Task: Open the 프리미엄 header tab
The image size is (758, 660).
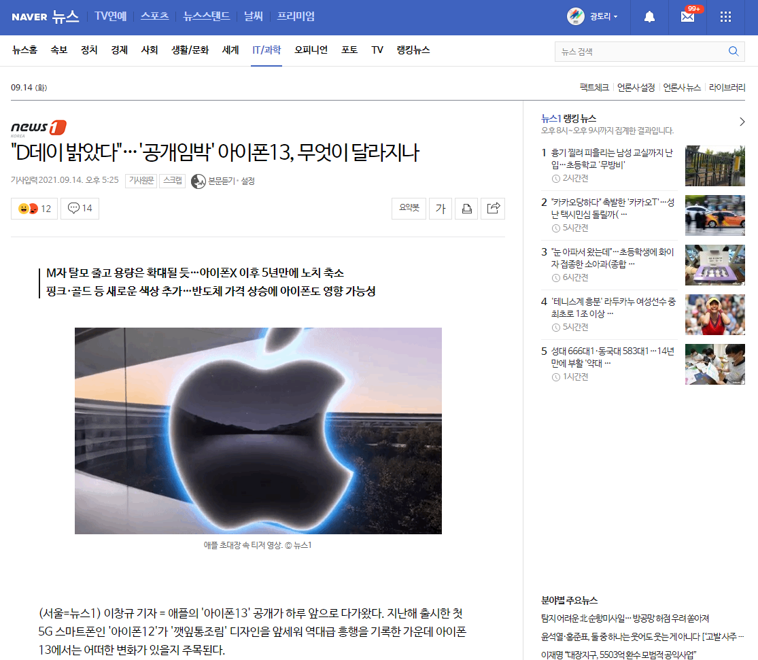Action: pyautogui.click(x=296, y=16)
